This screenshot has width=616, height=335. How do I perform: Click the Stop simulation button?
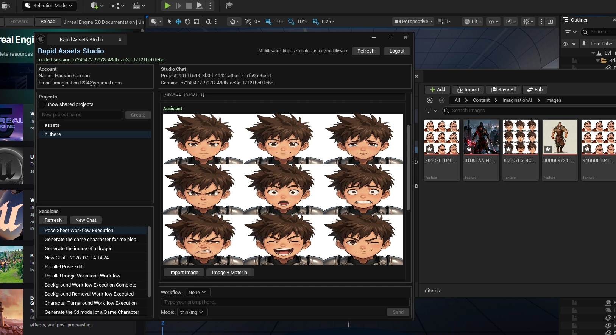point(189,6)
